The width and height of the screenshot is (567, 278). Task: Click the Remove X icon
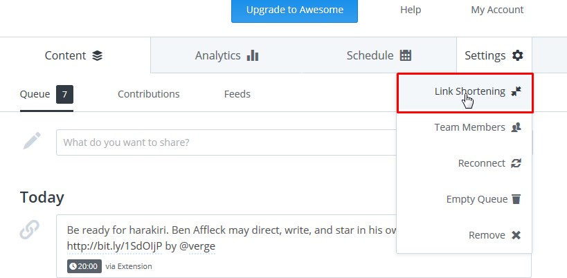click(x=516, y=235)
